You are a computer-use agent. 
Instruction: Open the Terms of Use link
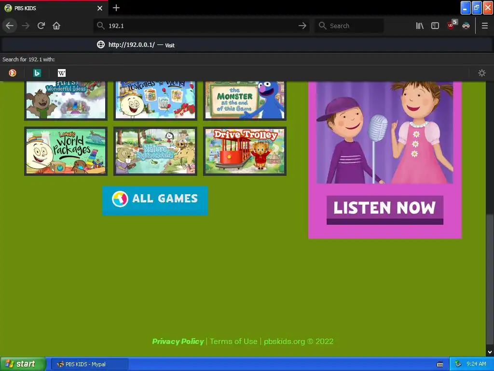(233, 342)
